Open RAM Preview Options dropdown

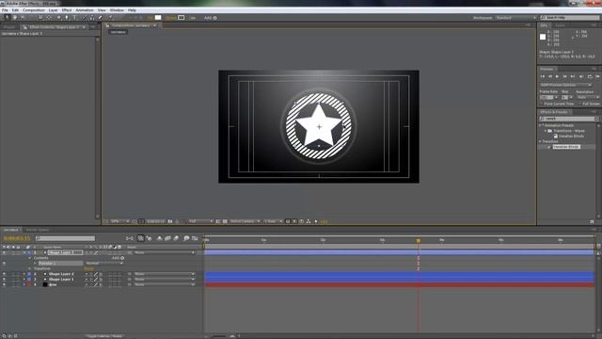(x=566, y=85)
